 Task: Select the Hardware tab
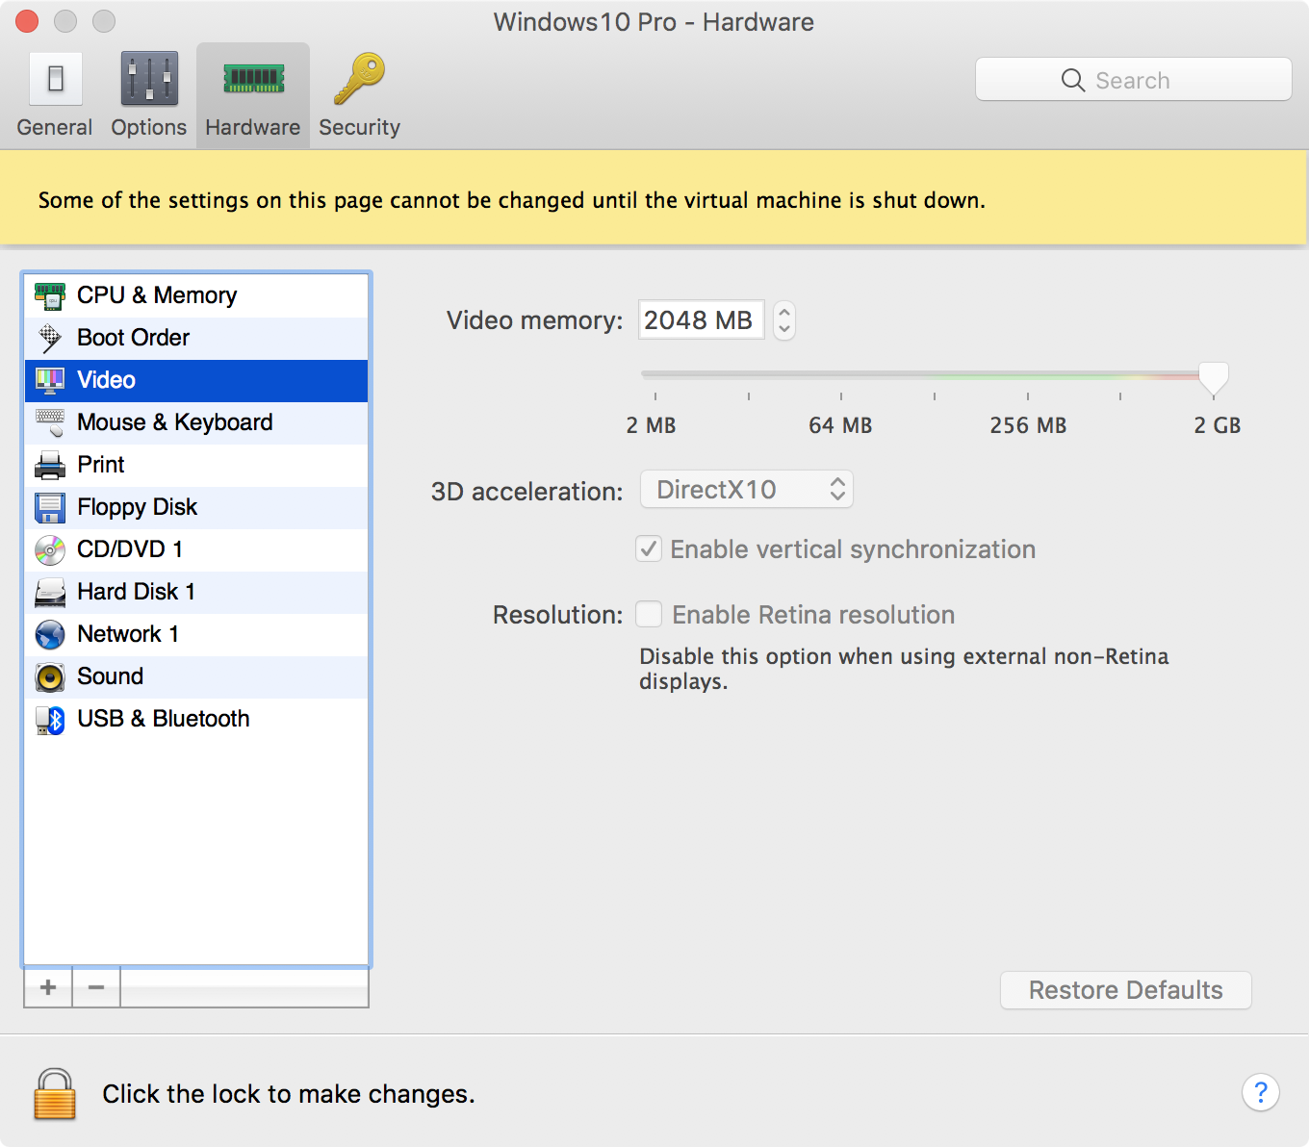click(253, 95)
